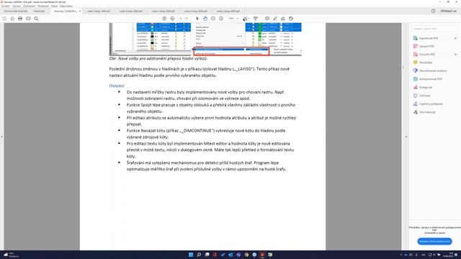Open the Soubor menu
Screen dimensions: 461x259
tap(6, 6)
